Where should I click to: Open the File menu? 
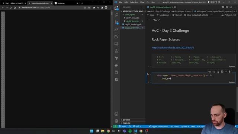120,2
